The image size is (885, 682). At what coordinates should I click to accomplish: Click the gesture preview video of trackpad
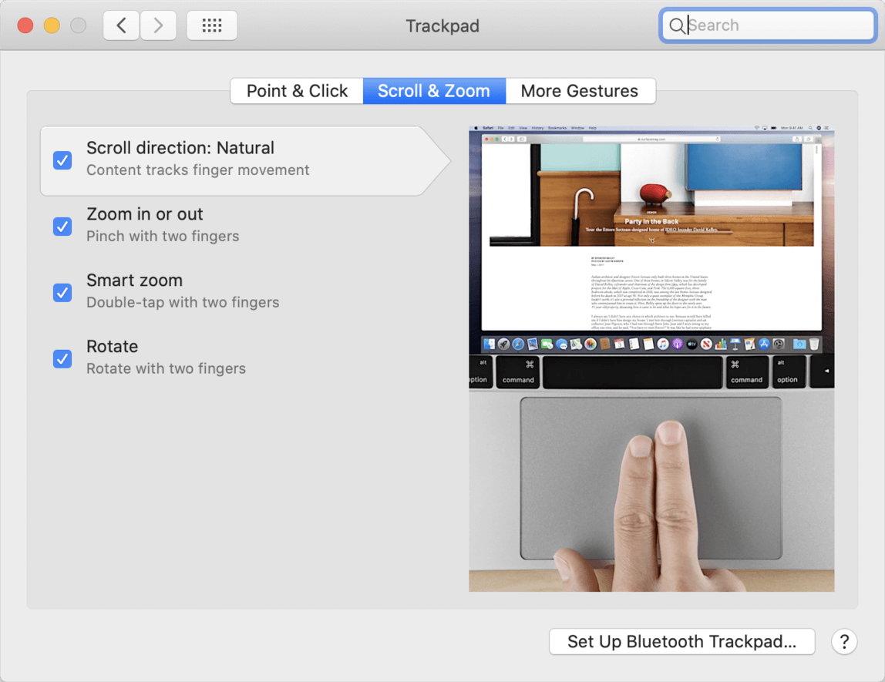pos(651,359)
